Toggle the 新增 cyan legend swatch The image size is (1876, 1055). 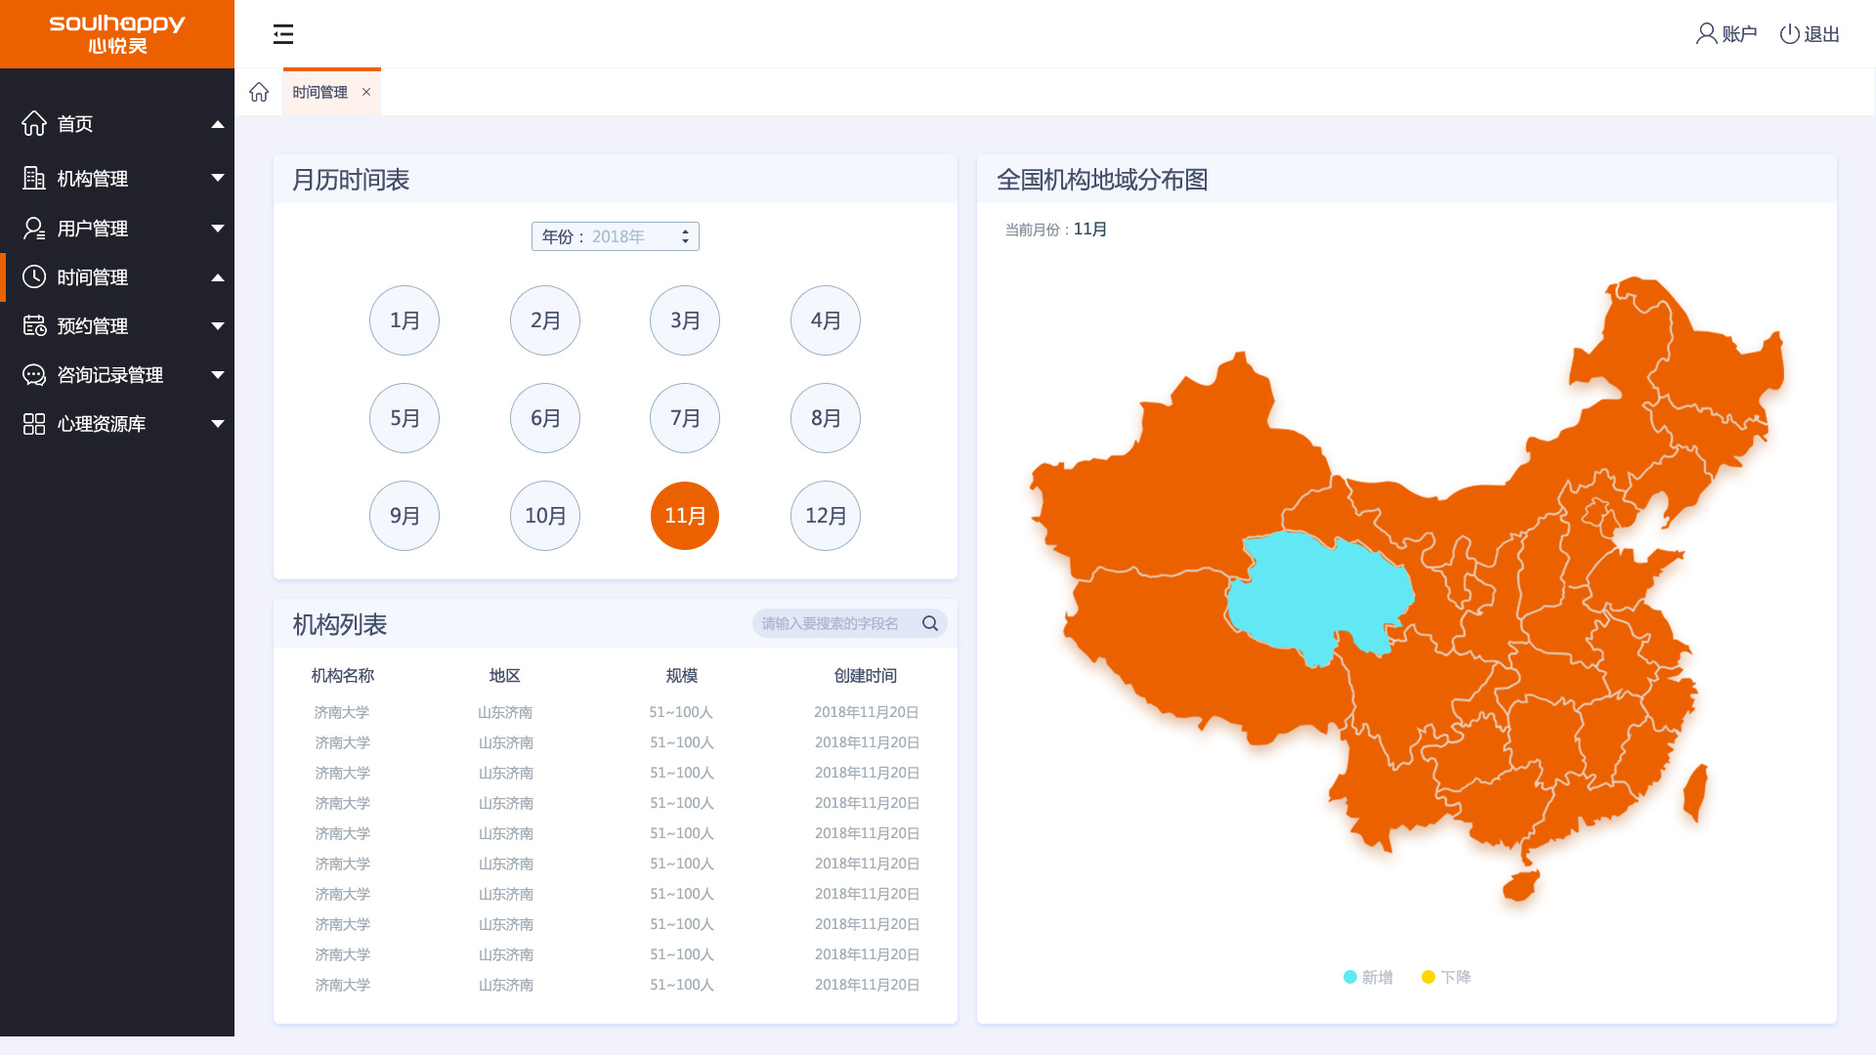click(1350, 977)
